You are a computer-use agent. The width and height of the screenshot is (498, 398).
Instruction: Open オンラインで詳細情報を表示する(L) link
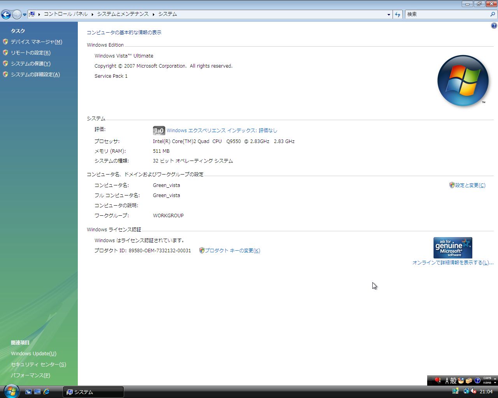[453, 263]
